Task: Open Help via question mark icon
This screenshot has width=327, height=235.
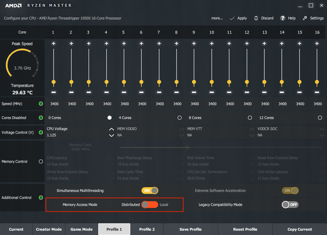Action: click(282, 18)
